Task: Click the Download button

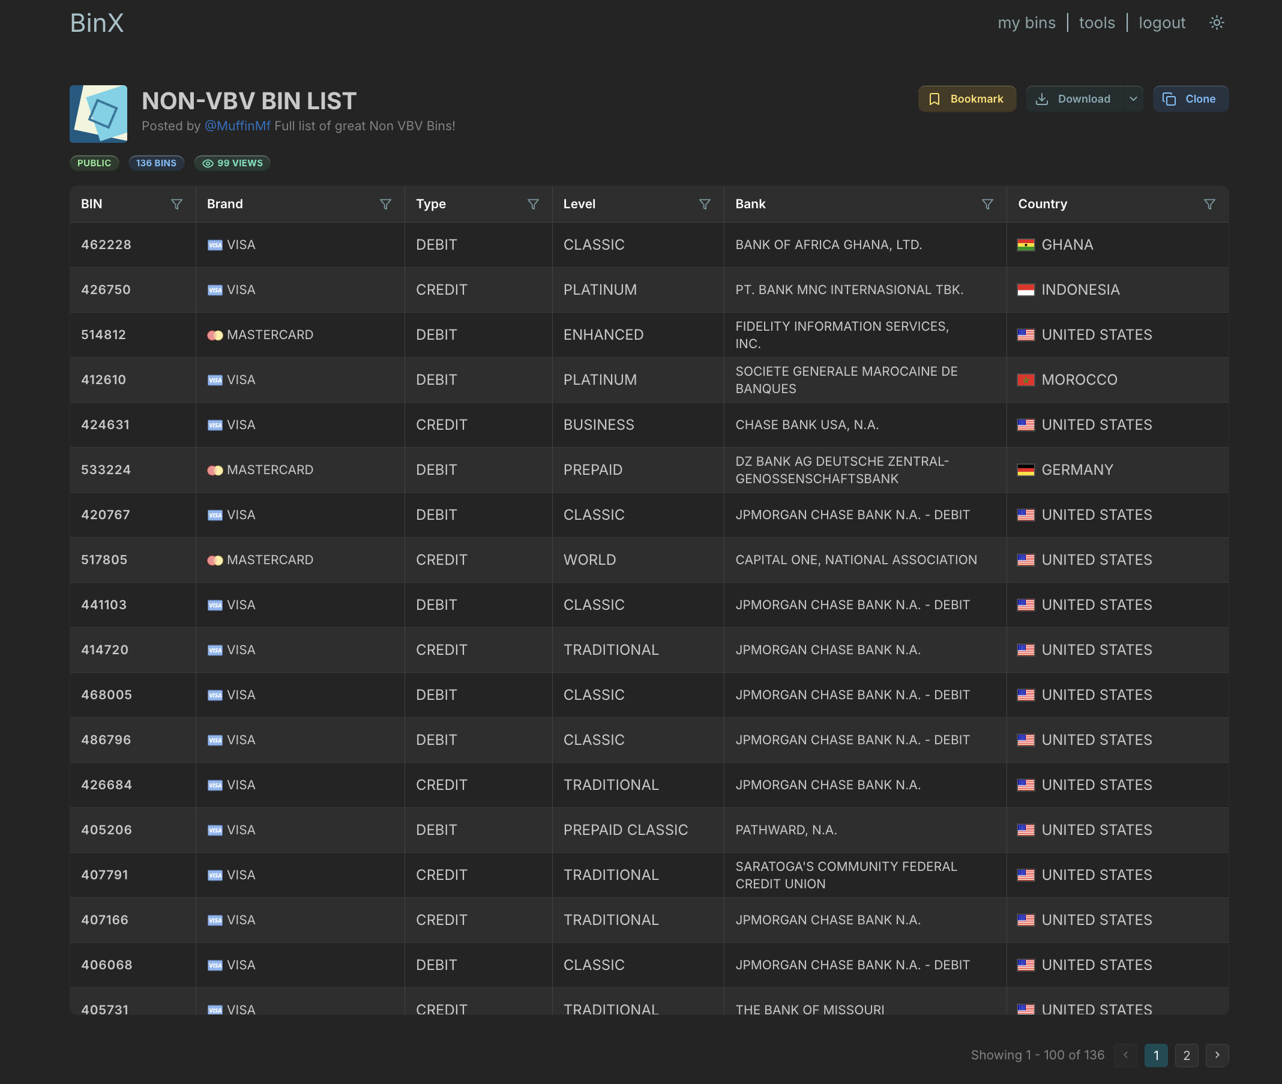Action: click(x=1074, y=99)
